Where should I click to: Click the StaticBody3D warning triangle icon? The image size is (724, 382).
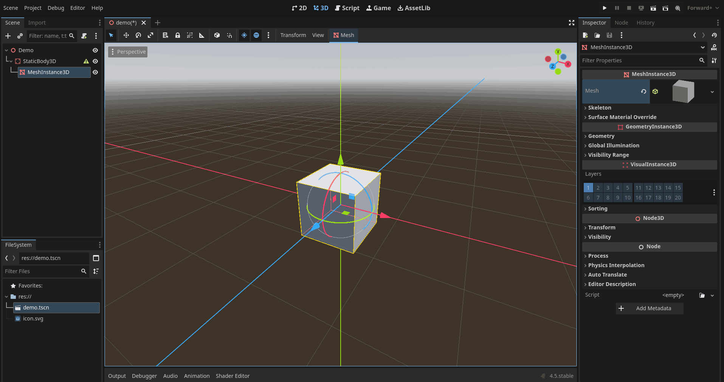86,61
